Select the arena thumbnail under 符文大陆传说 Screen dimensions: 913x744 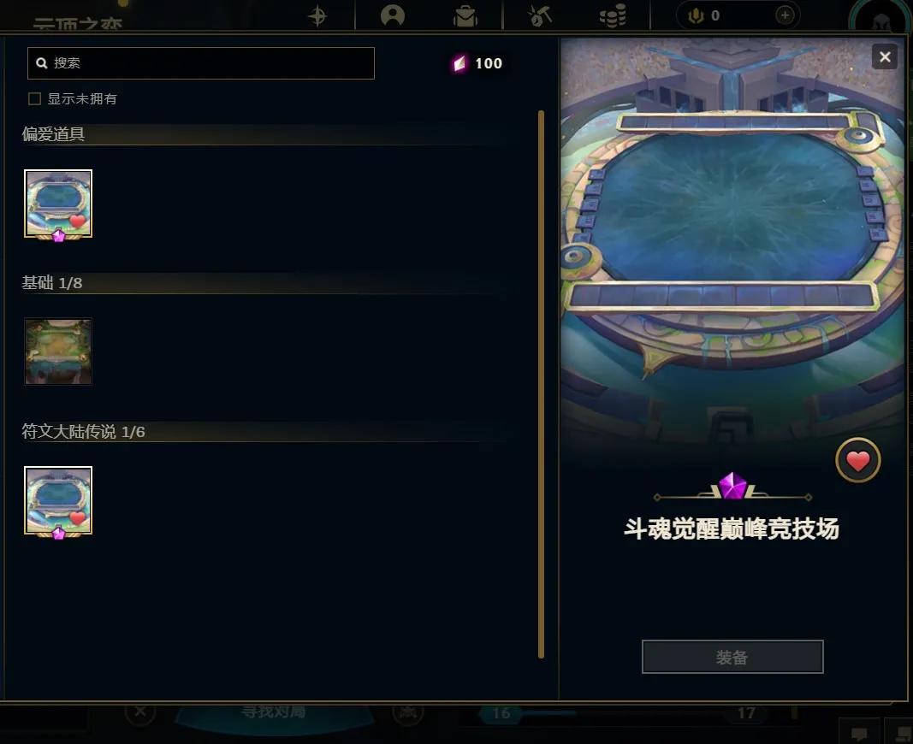pos(58,501)
